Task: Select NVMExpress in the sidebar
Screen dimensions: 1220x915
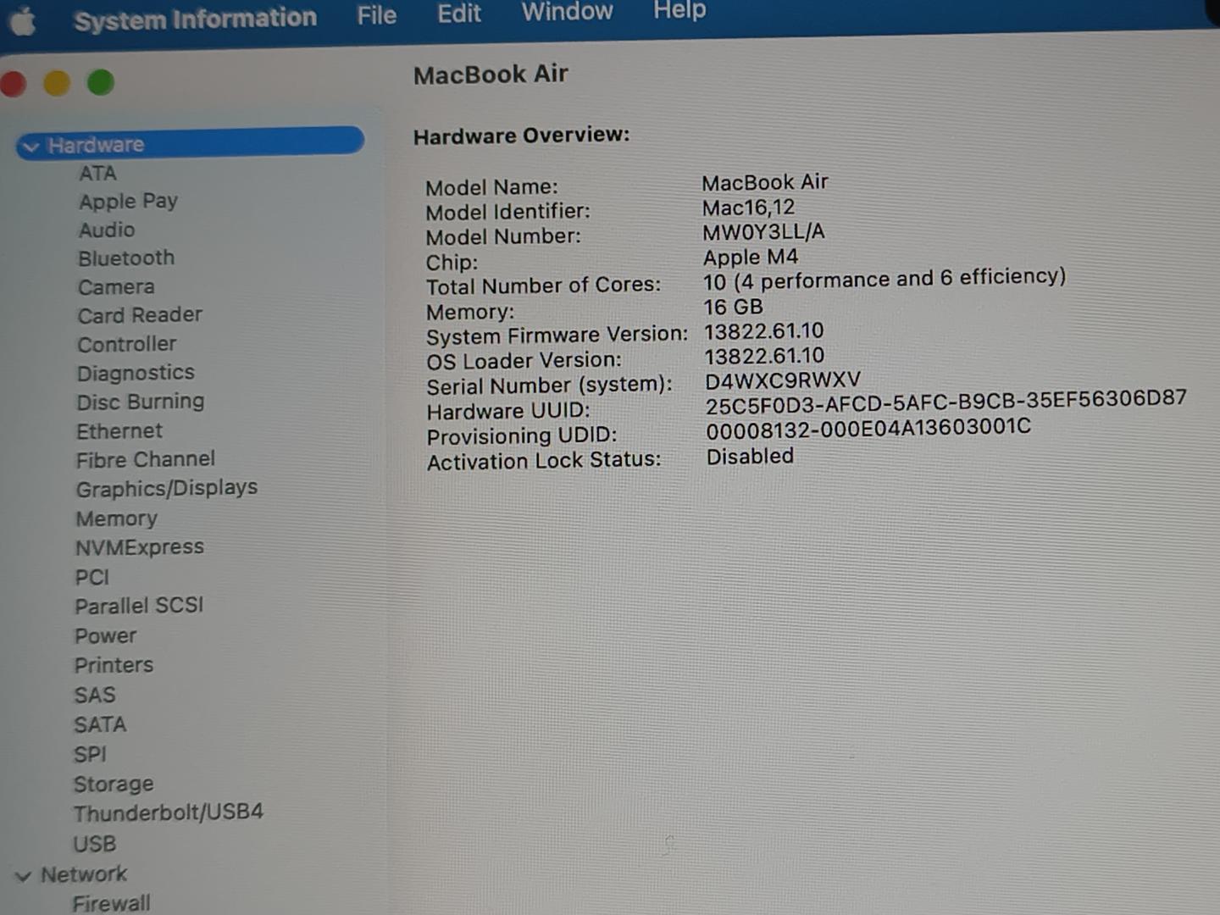Action: 140,547
